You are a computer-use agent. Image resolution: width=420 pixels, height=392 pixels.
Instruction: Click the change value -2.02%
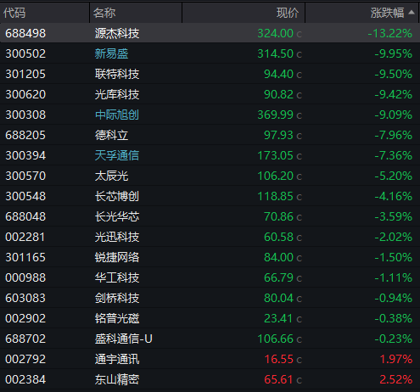click(394, 237)
